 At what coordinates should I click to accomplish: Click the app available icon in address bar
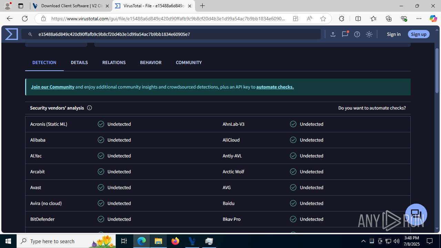pyautogui.click(x=296, y=19)
